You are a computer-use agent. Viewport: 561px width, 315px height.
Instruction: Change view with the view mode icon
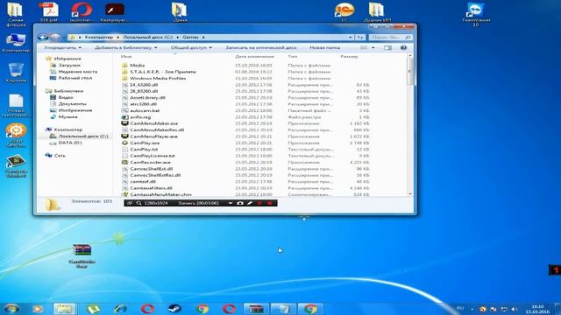tap(364, 47)
